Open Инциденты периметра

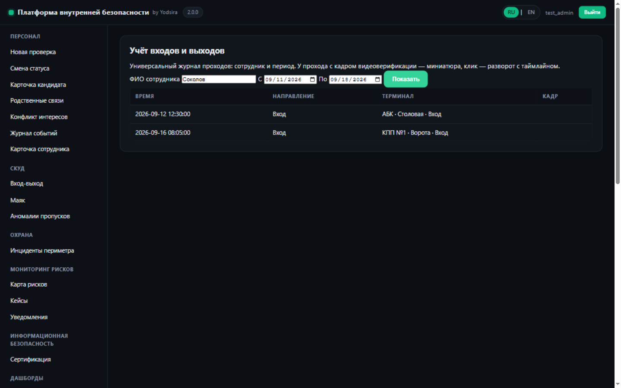pos(42,251)
